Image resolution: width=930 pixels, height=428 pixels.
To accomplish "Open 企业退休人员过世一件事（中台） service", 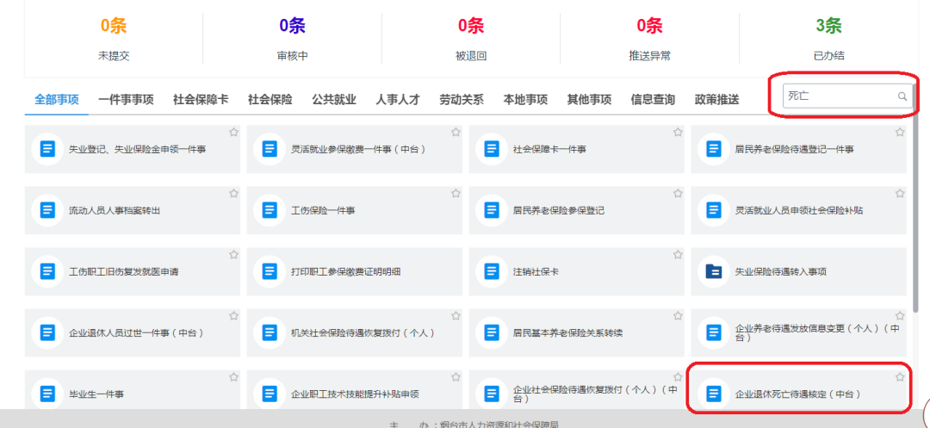I will point(135,332).
